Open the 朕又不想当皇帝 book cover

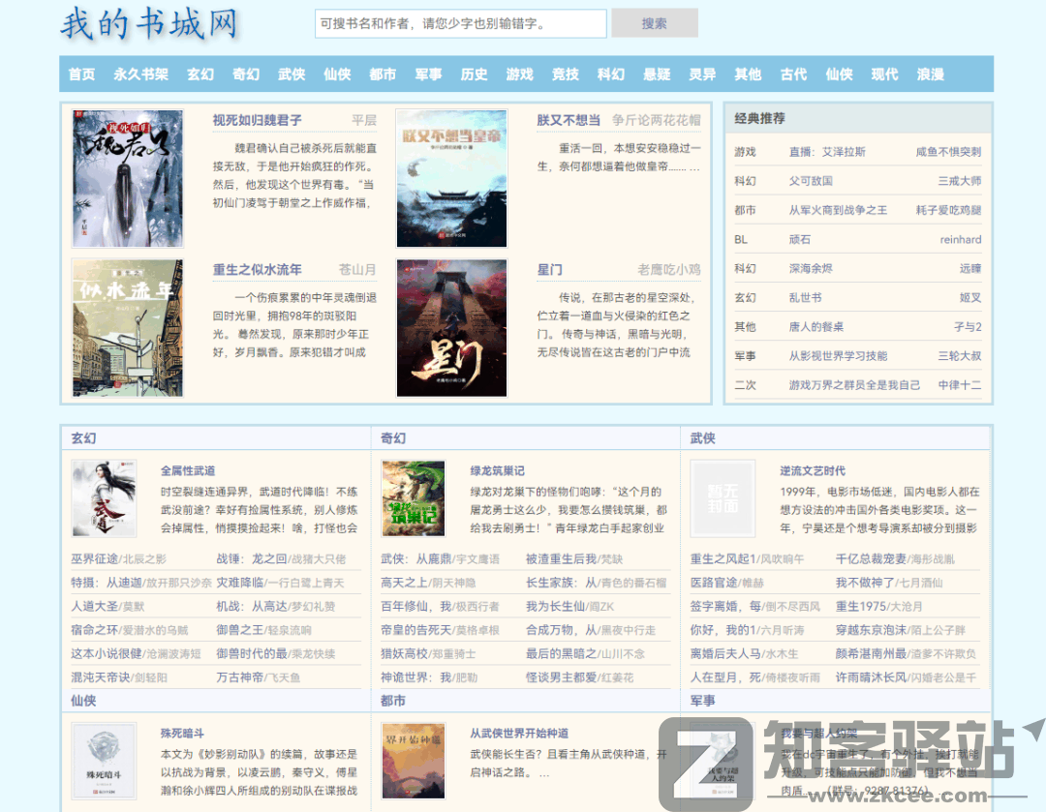click(451, 178)
